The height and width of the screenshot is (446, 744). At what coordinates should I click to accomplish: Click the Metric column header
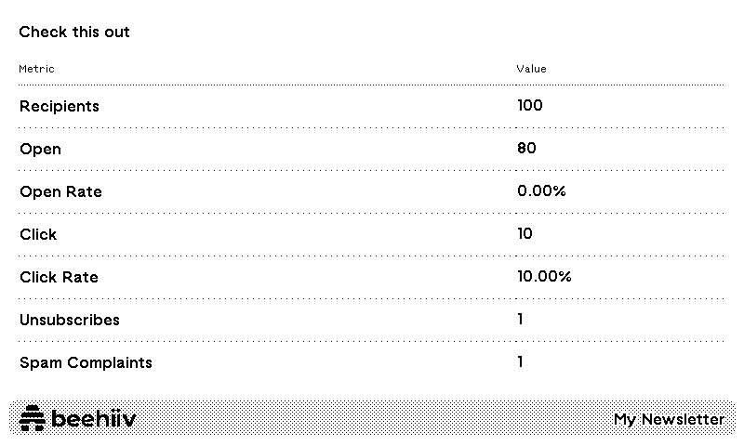click(37, 69)
